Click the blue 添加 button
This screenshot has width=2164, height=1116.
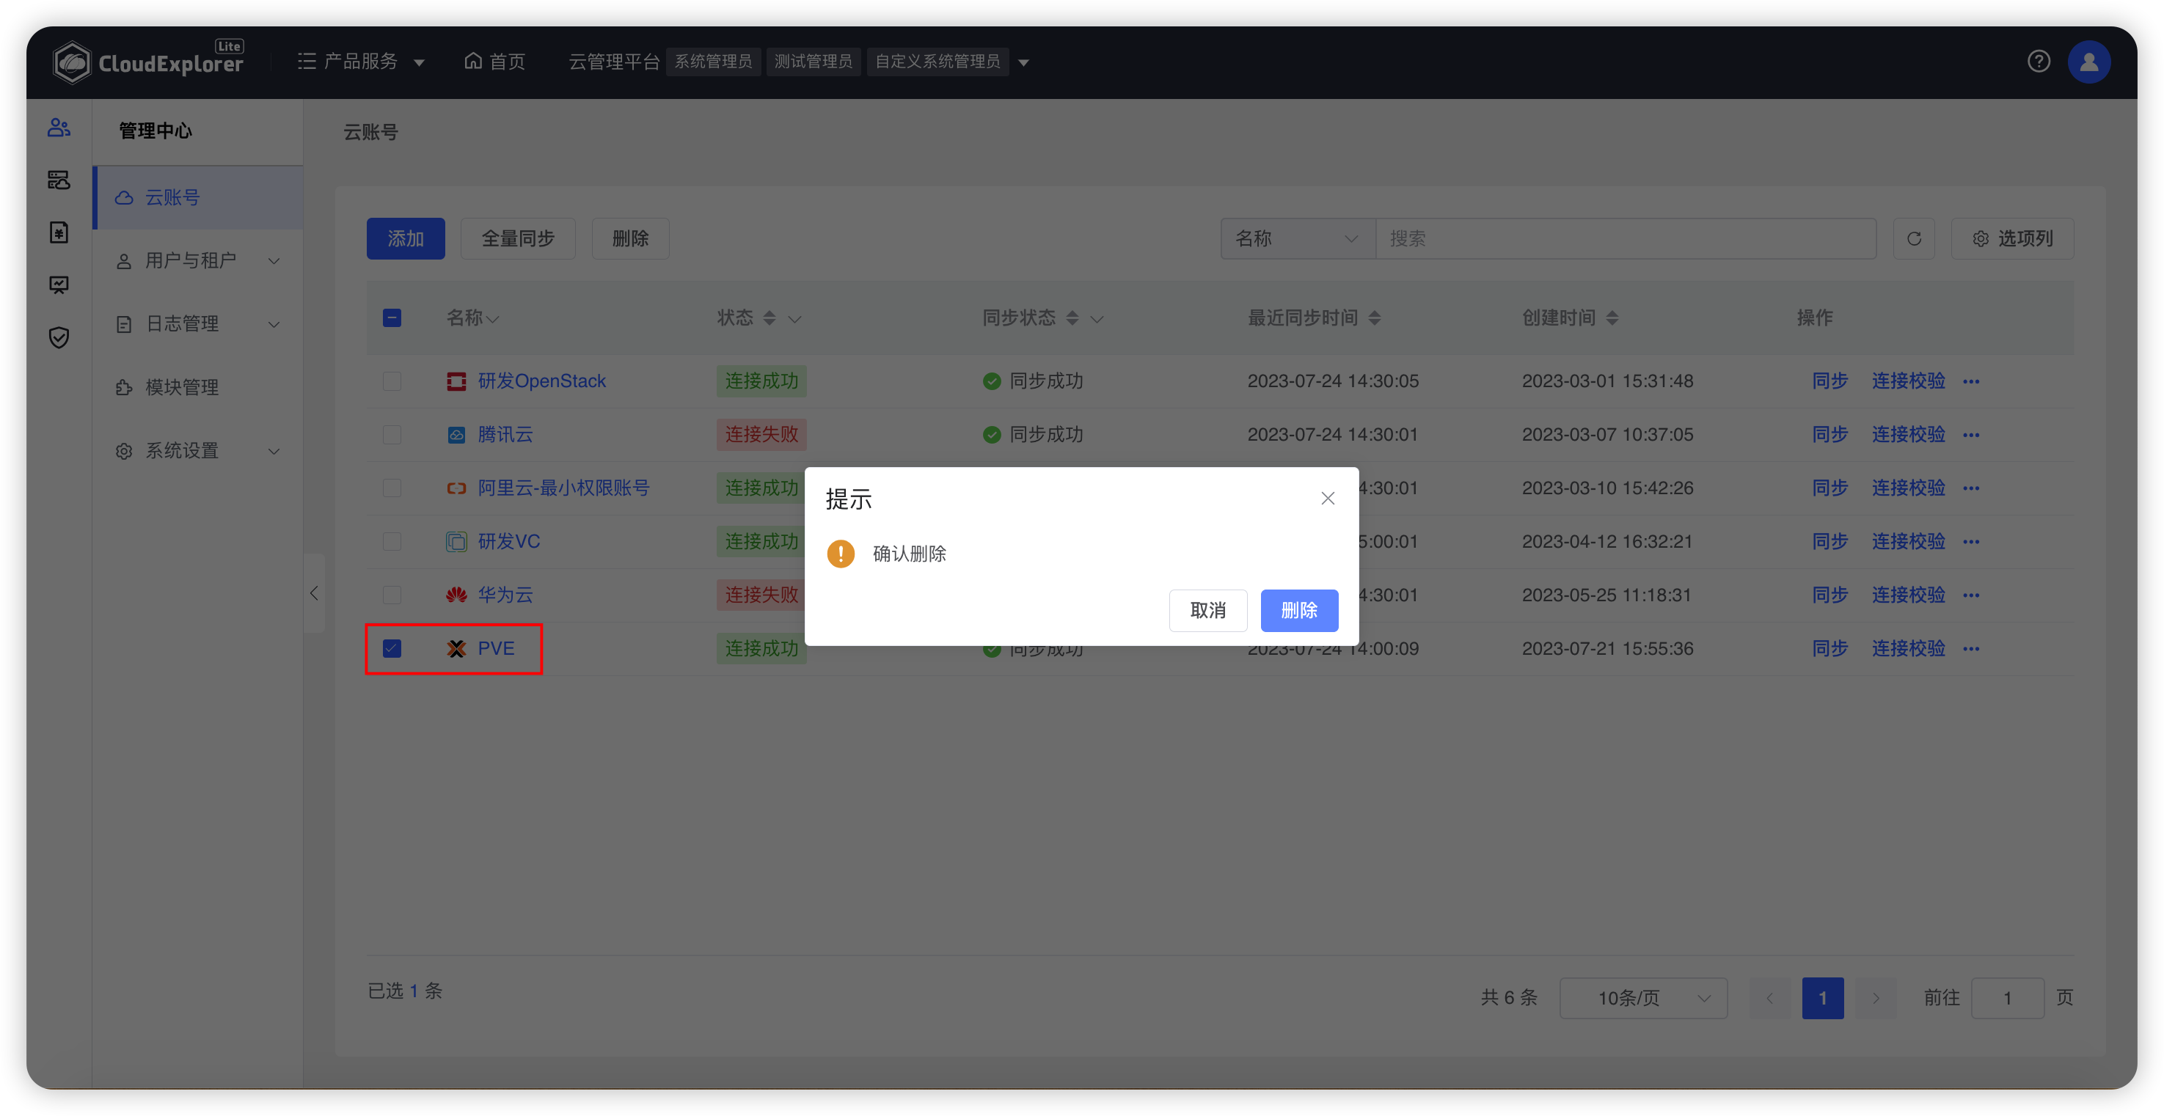coord(405,238)
